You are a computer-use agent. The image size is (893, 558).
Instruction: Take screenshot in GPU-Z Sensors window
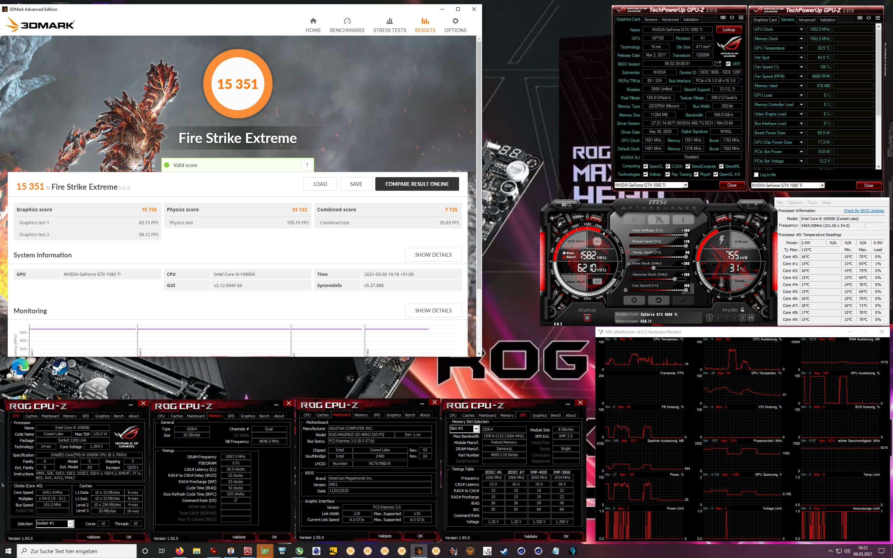(860, 18)
